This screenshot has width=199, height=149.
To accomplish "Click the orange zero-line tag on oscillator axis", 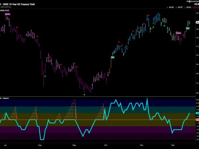I will click(x=197, y=120).
